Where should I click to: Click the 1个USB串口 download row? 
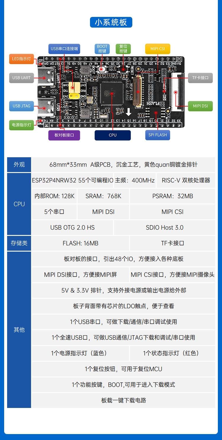[x=123, y=322]
